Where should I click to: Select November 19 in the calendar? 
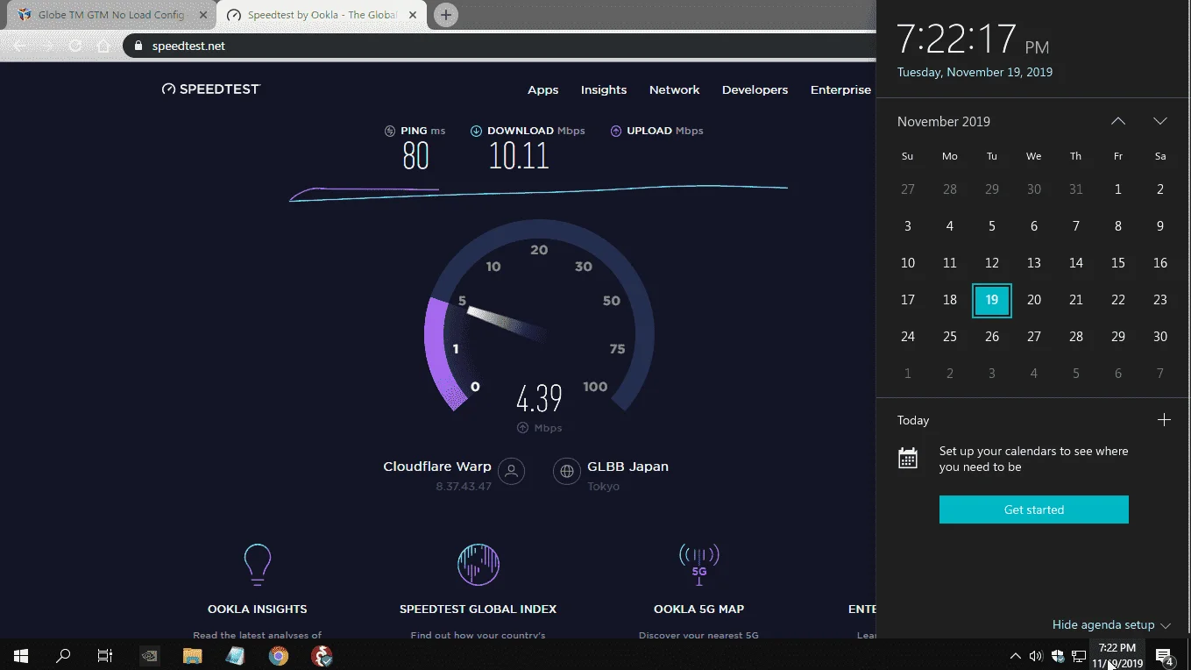click(x=991, y=300)
